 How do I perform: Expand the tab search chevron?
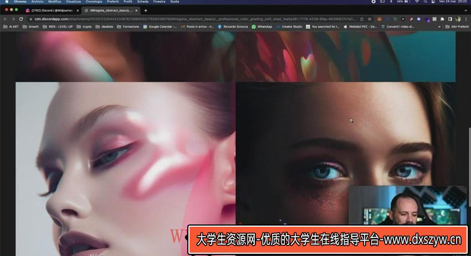(x=466, y=11)
